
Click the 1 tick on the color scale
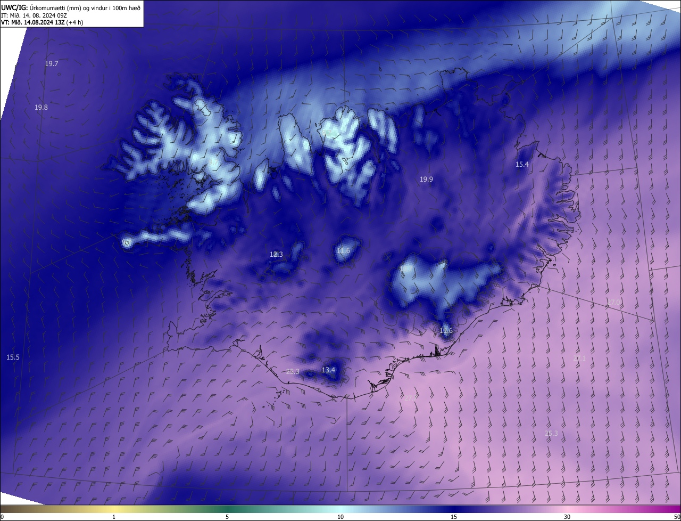(114, 517)
